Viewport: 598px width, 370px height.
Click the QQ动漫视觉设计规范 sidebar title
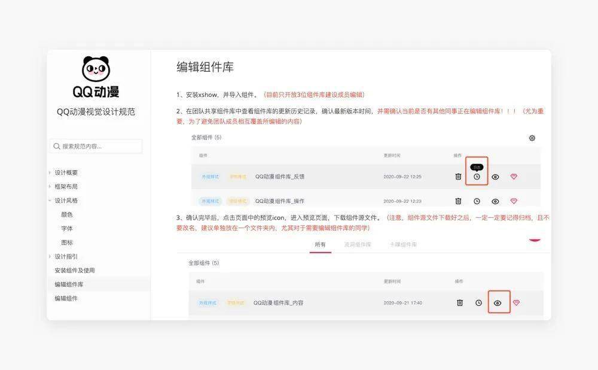96,111
